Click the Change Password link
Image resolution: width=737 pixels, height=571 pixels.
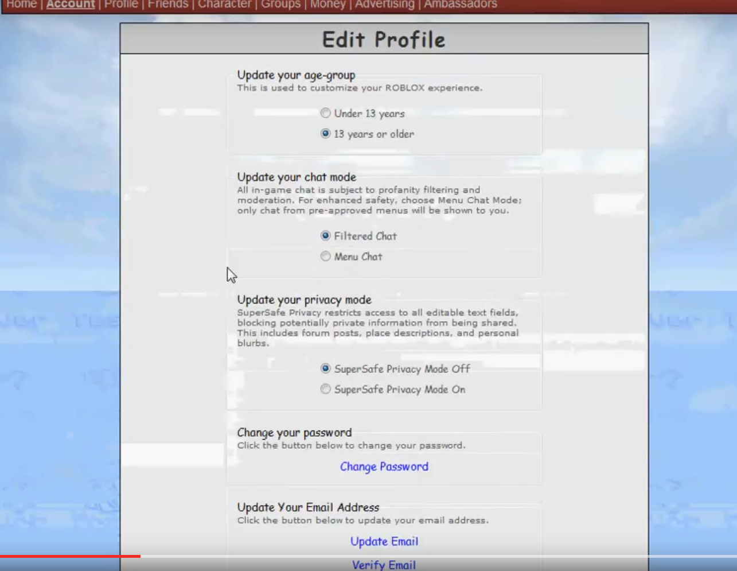coord(384,467)
